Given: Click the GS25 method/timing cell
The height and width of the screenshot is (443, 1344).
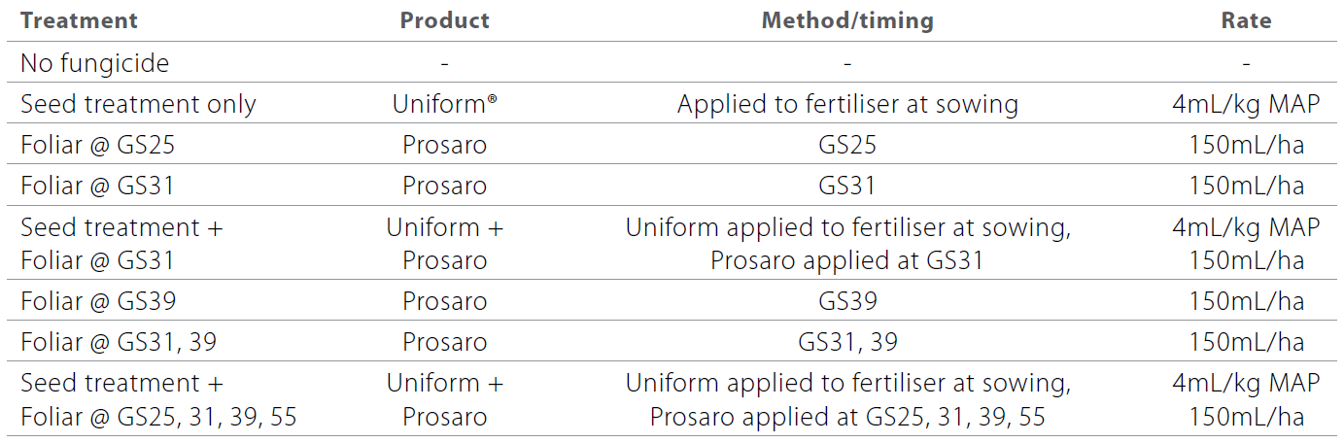Looking at the screenshot, I should click(x=847, y=146).
